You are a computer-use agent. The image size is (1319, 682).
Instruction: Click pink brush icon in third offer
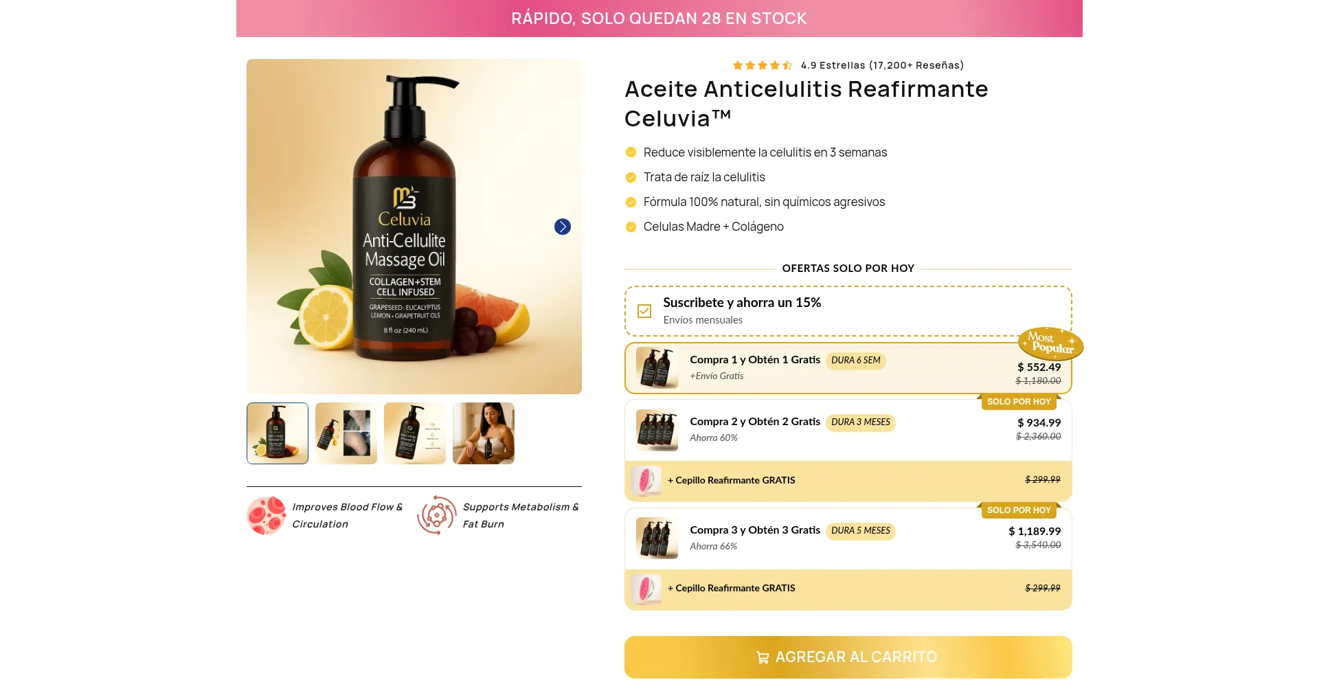pyautogui.click(x=646, y=589)
